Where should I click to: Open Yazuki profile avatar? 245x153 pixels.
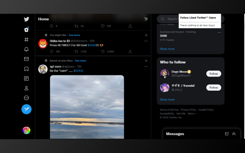point(165,88)
